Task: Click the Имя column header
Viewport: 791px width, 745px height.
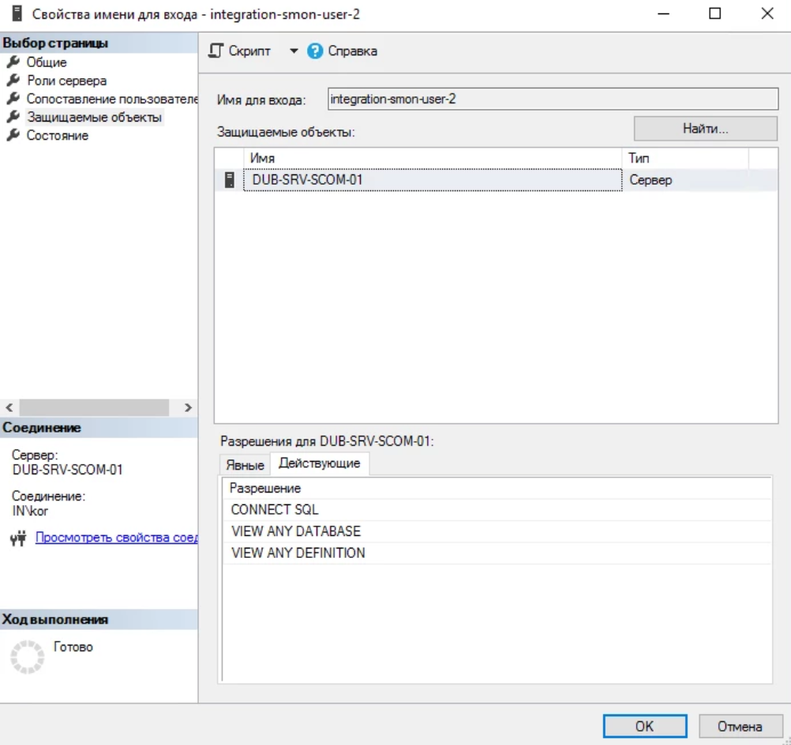Action: click(x=433, y=159)
